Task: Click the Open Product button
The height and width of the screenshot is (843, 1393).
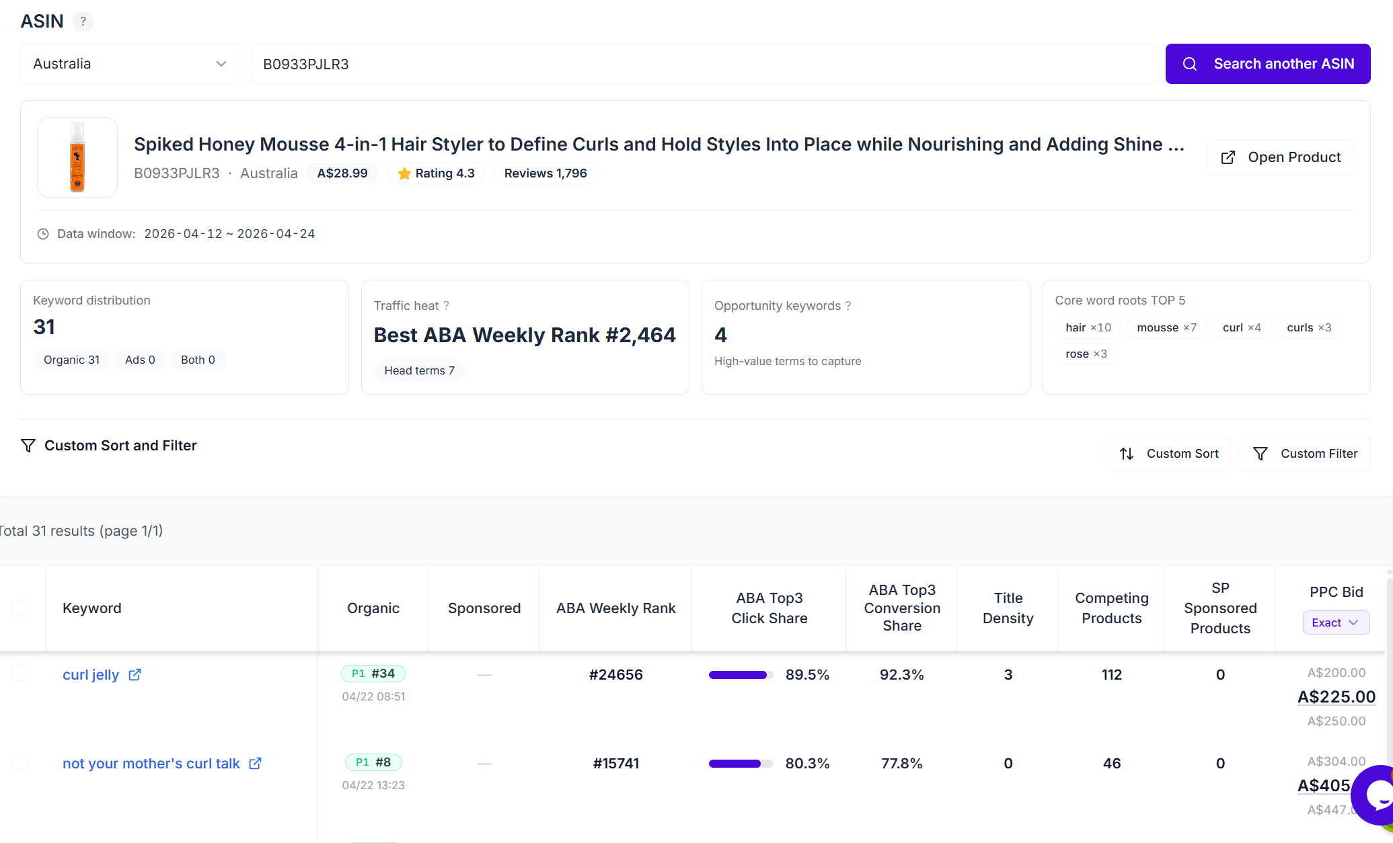Action: 1281,157
